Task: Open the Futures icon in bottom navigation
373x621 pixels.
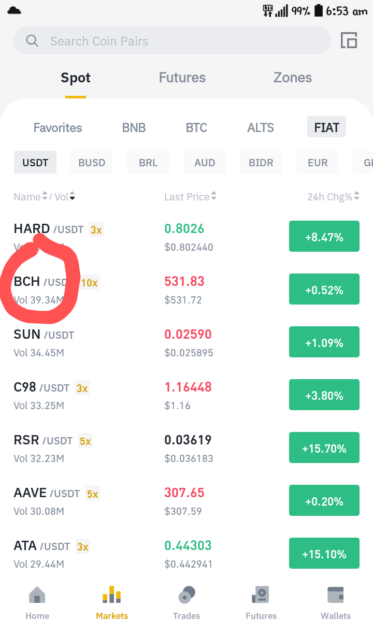Action: [261, 595]
